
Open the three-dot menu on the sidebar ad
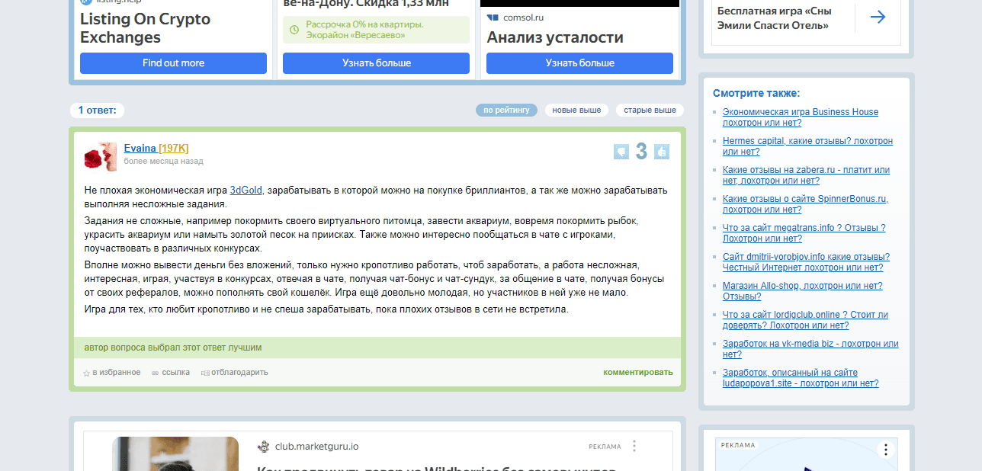(x=885, y=449)
